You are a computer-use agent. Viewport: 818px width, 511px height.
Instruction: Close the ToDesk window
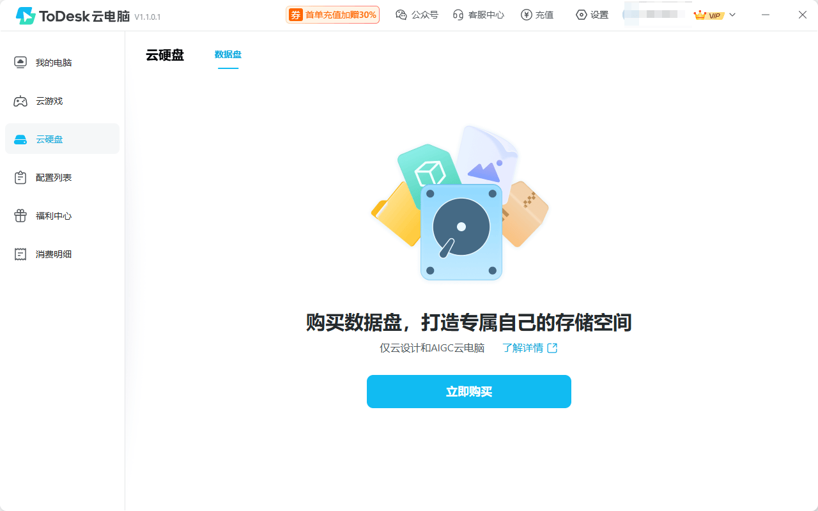(803, 15)
